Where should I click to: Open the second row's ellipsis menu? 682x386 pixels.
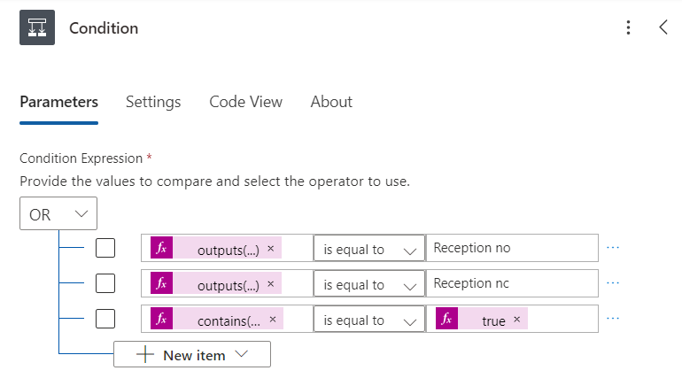(x=613, y=284)
